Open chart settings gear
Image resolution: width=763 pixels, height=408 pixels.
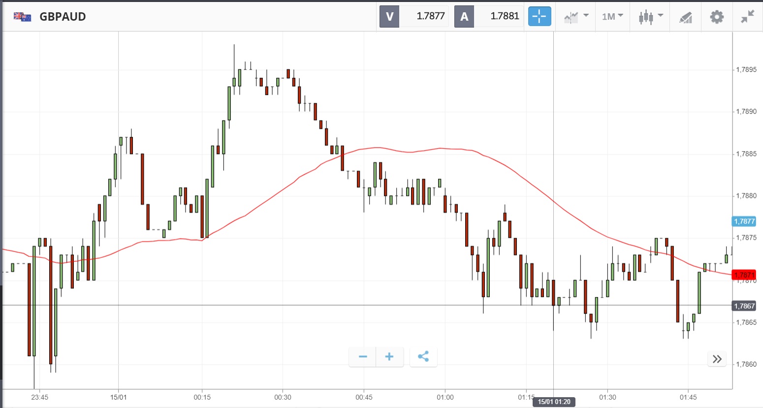tap(717, 17)
